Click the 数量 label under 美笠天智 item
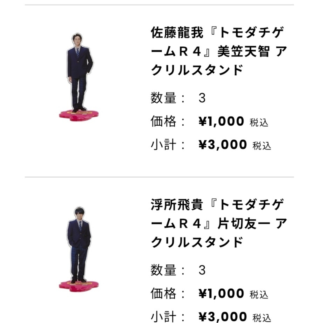 point(164,98)
